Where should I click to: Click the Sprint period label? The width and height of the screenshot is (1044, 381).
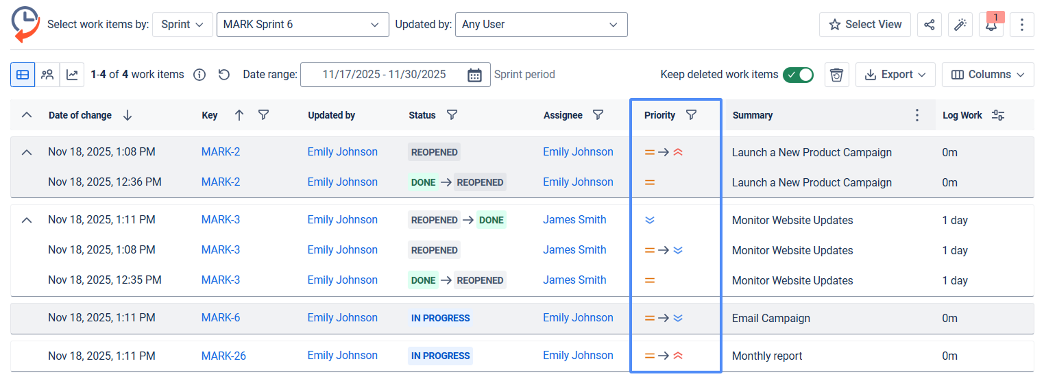point(524,75)
